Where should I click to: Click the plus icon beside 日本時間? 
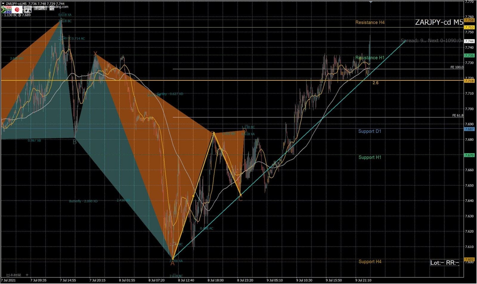(x=27, y=275)
